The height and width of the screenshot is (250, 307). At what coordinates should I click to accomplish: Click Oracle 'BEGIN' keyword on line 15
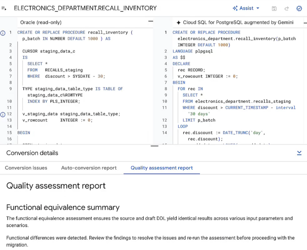coord(24,132)
